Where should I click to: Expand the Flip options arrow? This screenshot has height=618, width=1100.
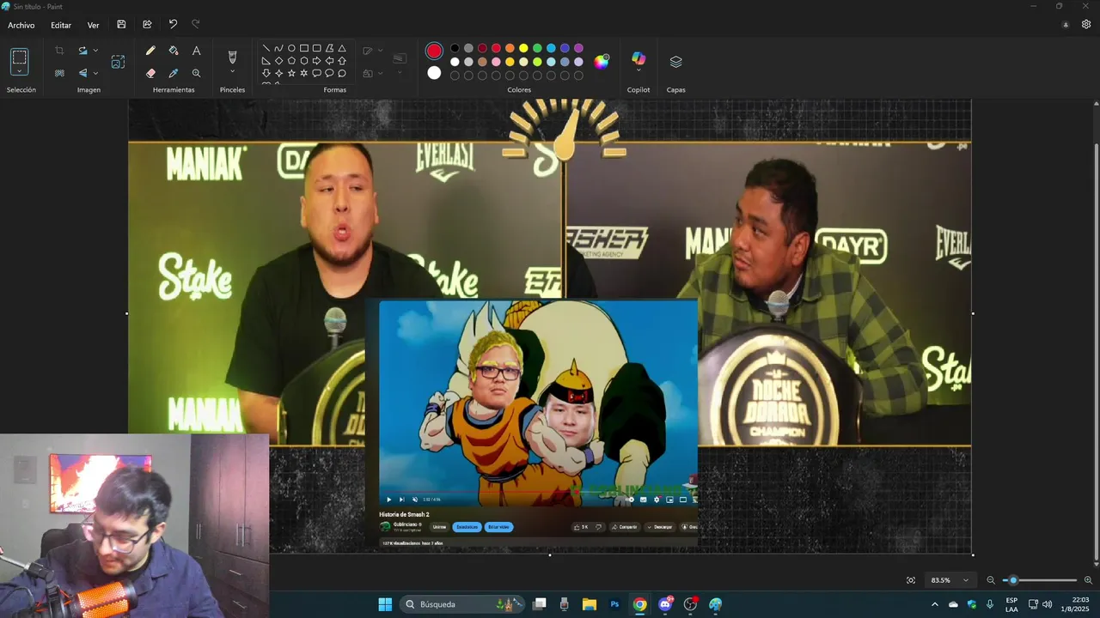click(x=95, y=73)
